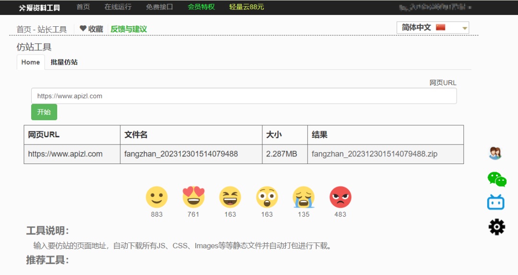This screenshot has height=275, width=518.
Task: Click the 收藏 heart favorite link
Action: pyautogui.click(x=91, y=29)
